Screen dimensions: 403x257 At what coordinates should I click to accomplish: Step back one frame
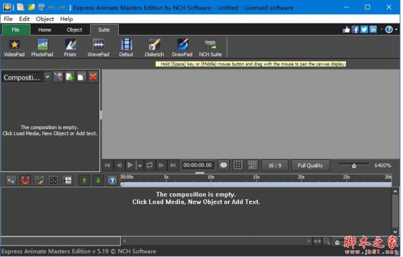pyautogui.click(x=119, y=165)
